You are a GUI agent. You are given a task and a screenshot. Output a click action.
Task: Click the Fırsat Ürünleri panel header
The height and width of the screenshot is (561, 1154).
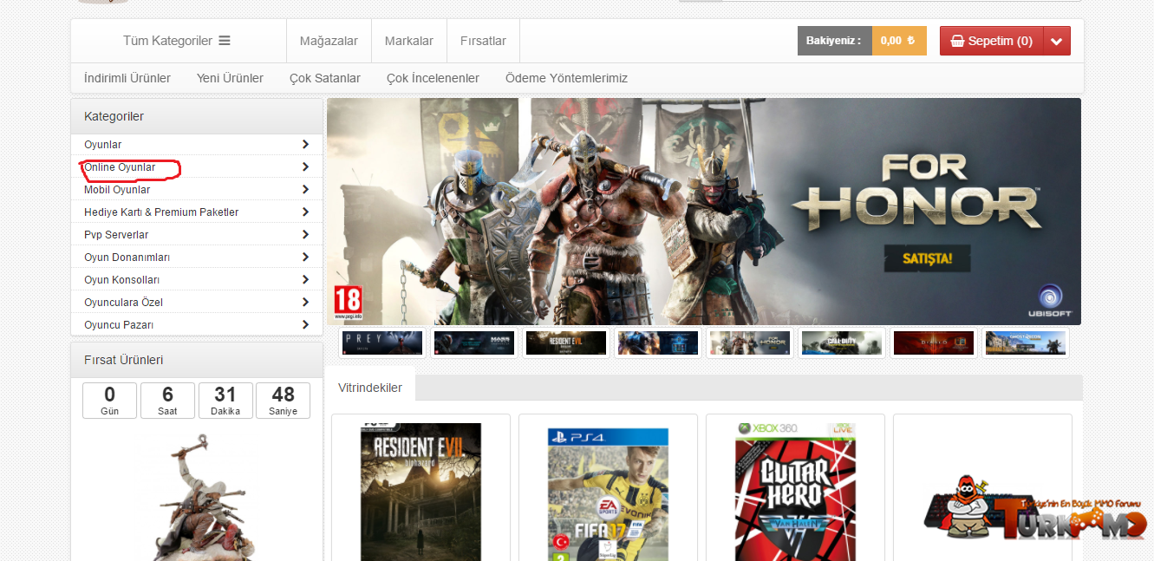(x=197, y=360)
